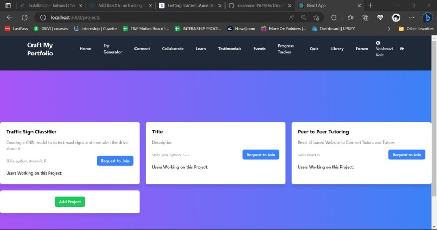Open the Events nav link

coord(259,49)
